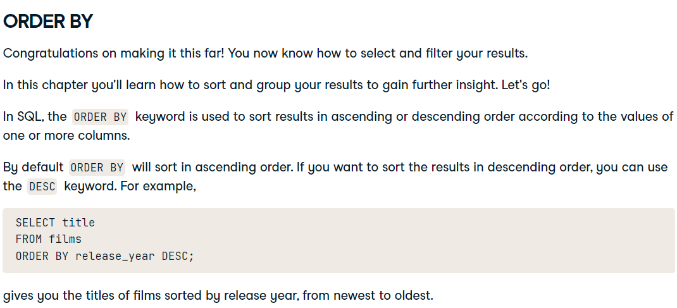Click empty area of the code block
Viewport: 677px width, 308px height.
pyautogui.click(x=432, y=240)
